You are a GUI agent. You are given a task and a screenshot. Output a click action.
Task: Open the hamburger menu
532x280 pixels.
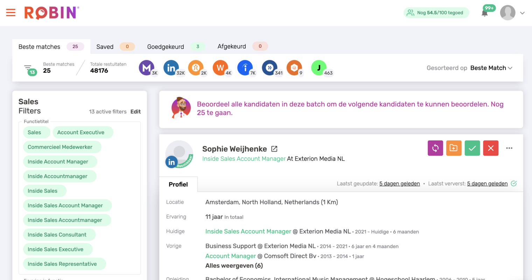tap(11, 13)
